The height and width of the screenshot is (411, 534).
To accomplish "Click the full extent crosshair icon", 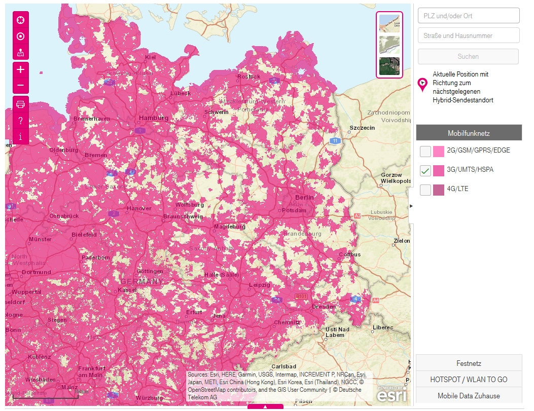I will point(21,20).
